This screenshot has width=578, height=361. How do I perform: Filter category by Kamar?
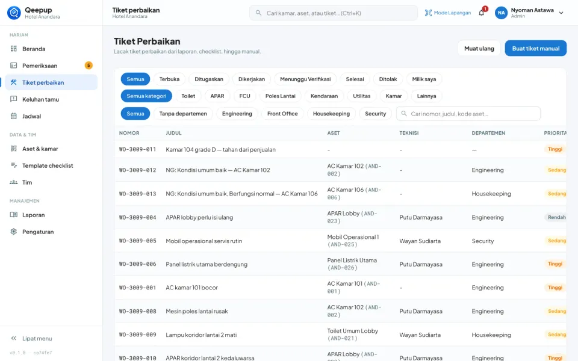394,96
